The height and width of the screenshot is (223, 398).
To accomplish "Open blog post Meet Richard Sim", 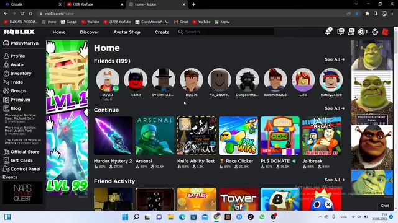I will pyautogui.click(x=21, y=118).
